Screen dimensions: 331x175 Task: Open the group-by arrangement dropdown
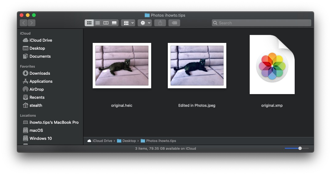tap(128, 23)
